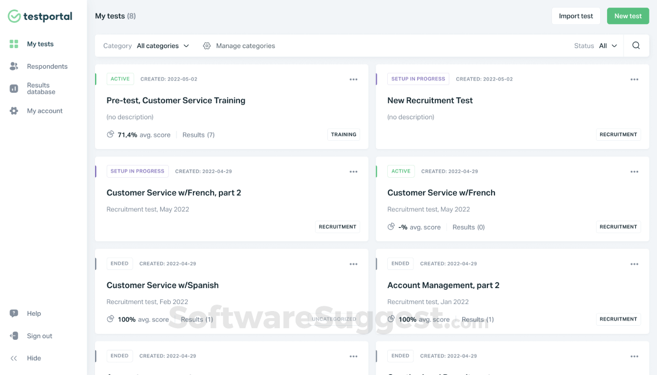The width and height of the screenshot is (657, 375).
Task: Click the Help icon at bottom
Action: (x=13, y=313)
